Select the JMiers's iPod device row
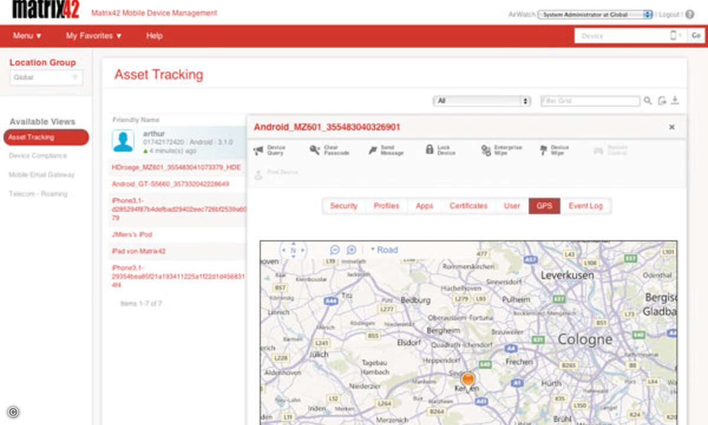 [x=177, y=235]
